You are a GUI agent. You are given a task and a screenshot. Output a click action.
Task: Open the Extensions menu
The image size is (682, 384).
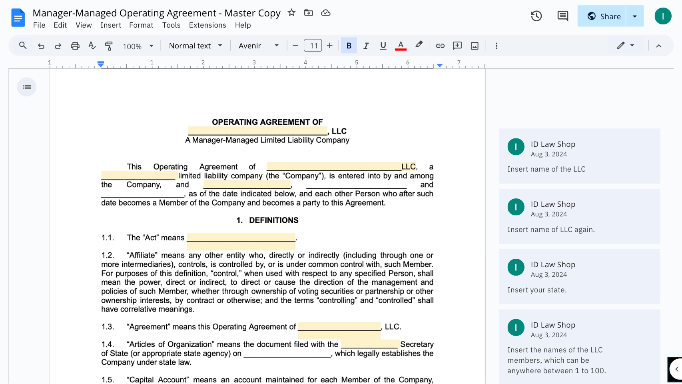click(207, 25)
